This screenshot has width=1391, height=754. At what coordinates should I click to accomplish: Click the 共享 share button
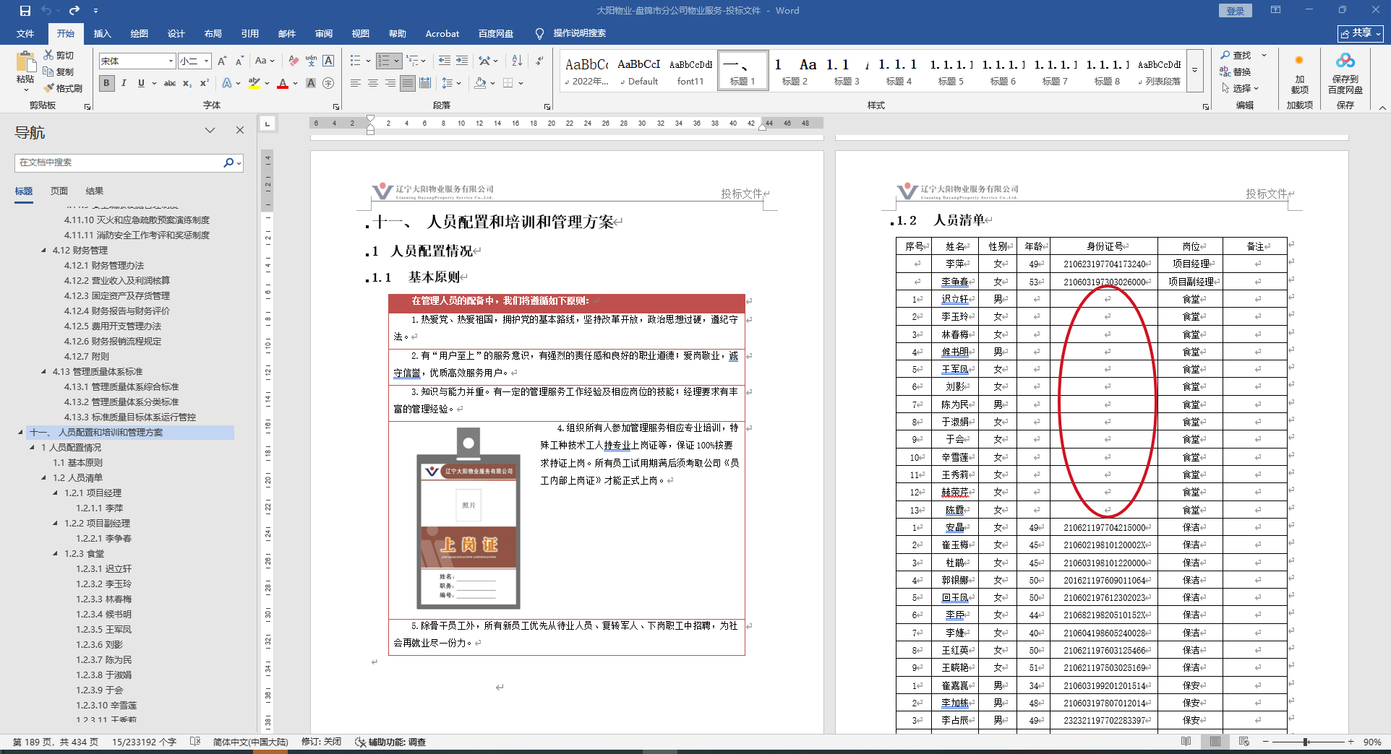coord(1360,33)
